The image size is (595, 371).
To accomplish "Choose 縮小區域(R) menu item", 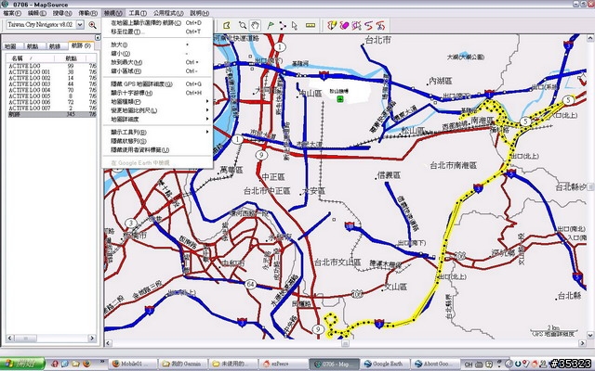I will click(x=157, y=70).
